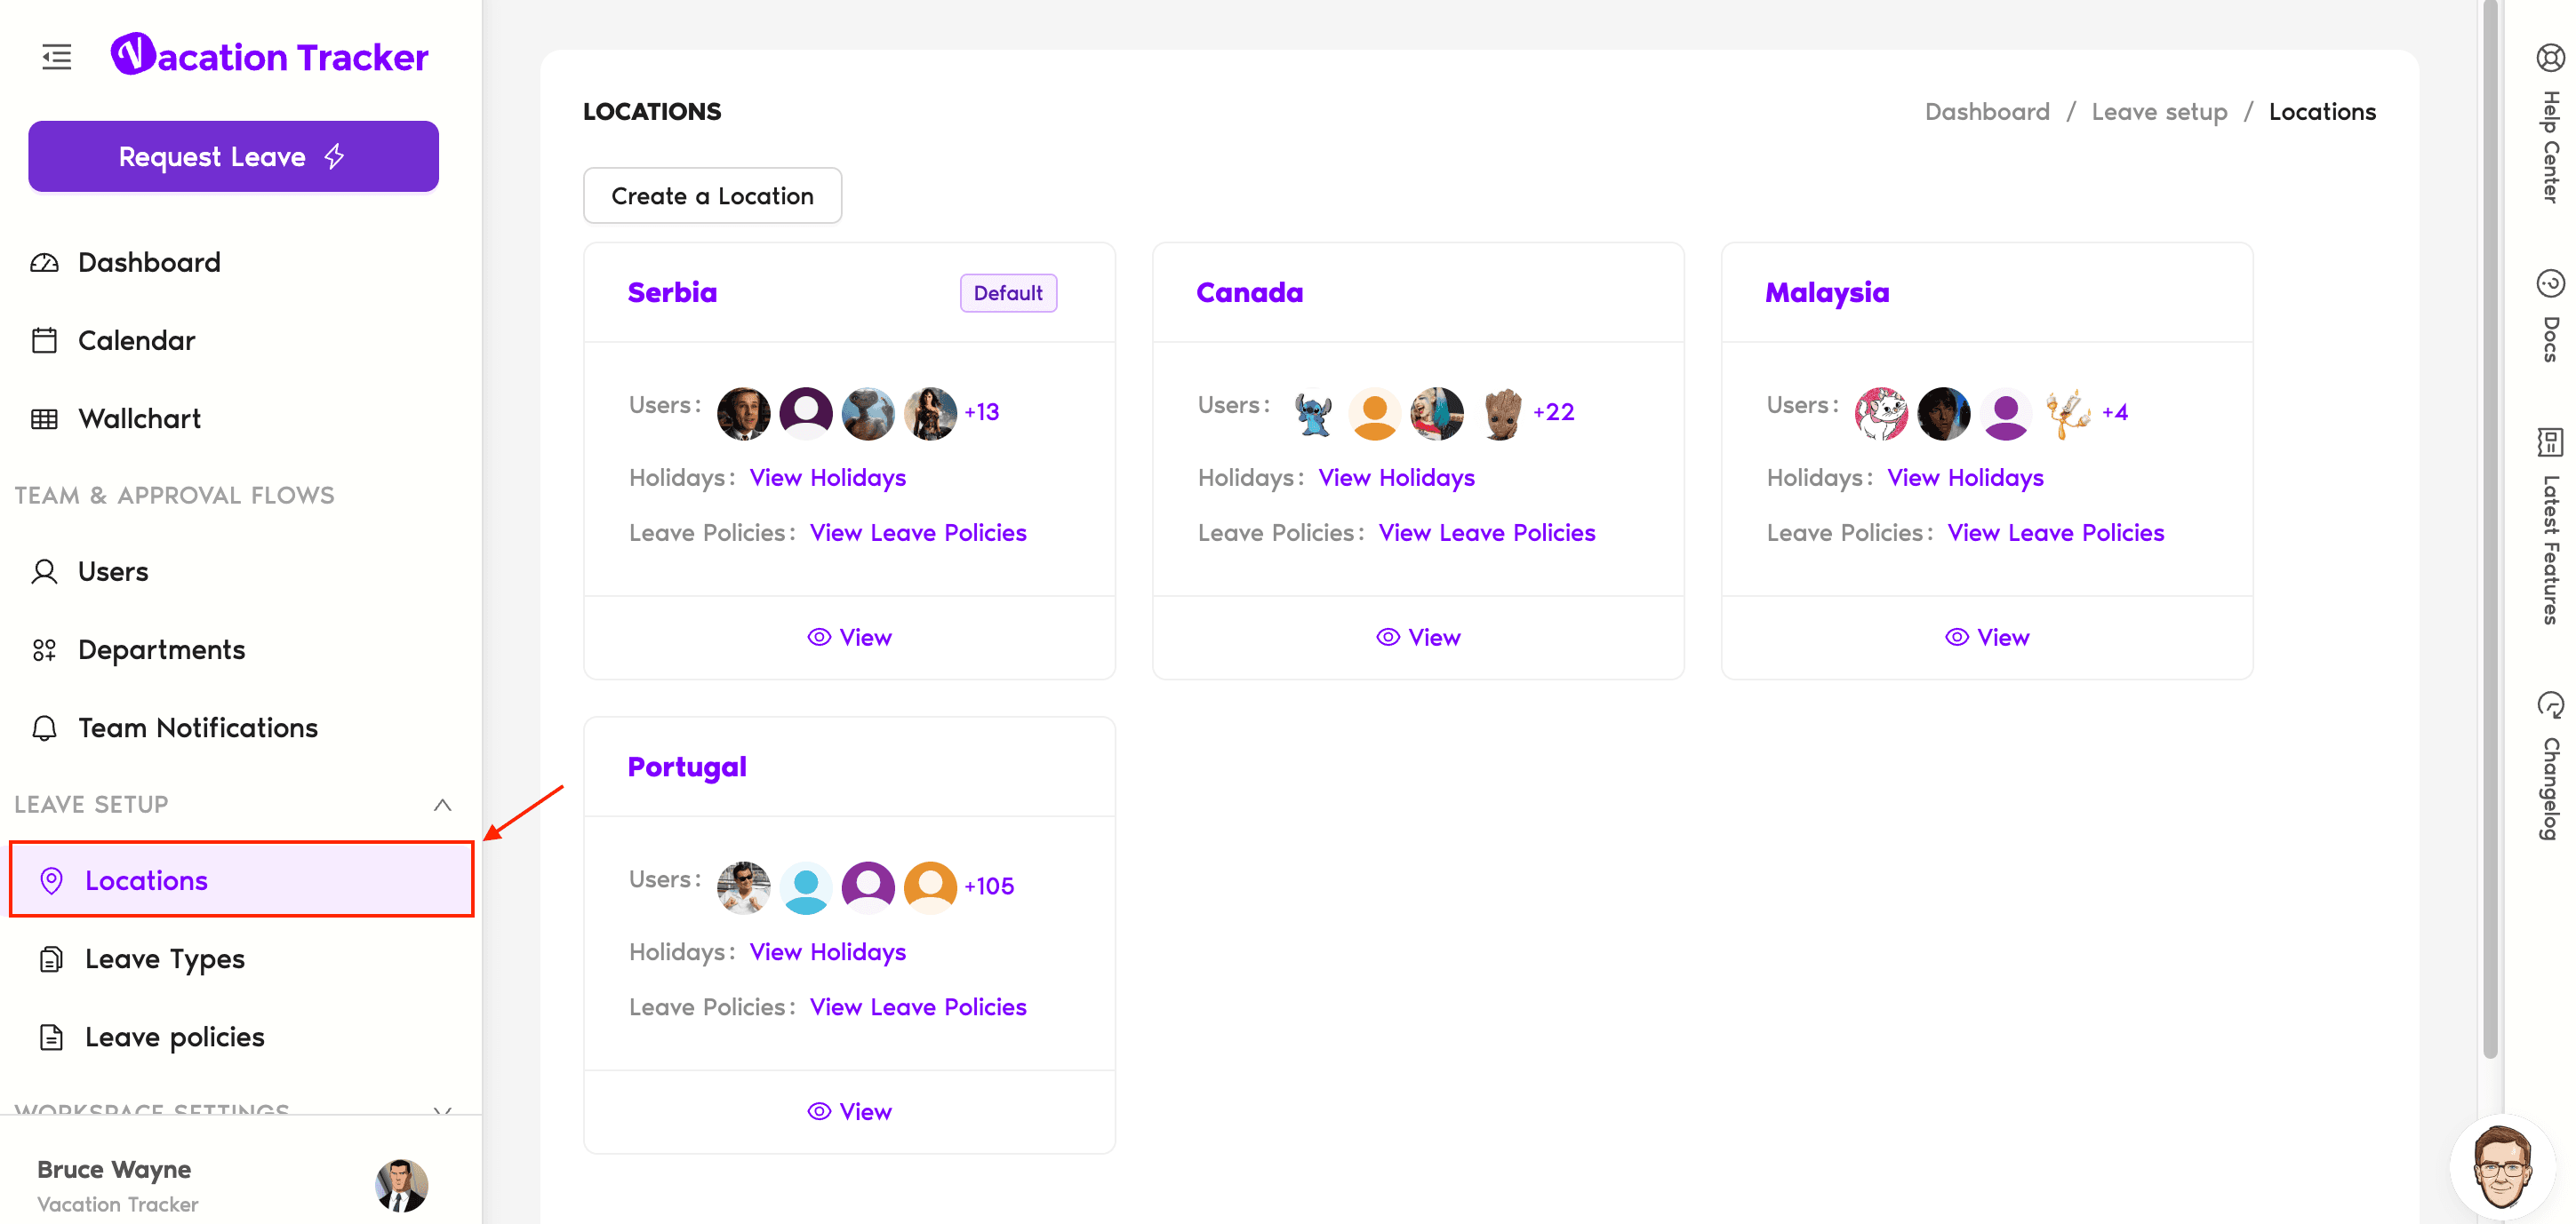Expand the +105 users in Portugal
This screenshot has width=2576, height=1224.
coord(988,886)
